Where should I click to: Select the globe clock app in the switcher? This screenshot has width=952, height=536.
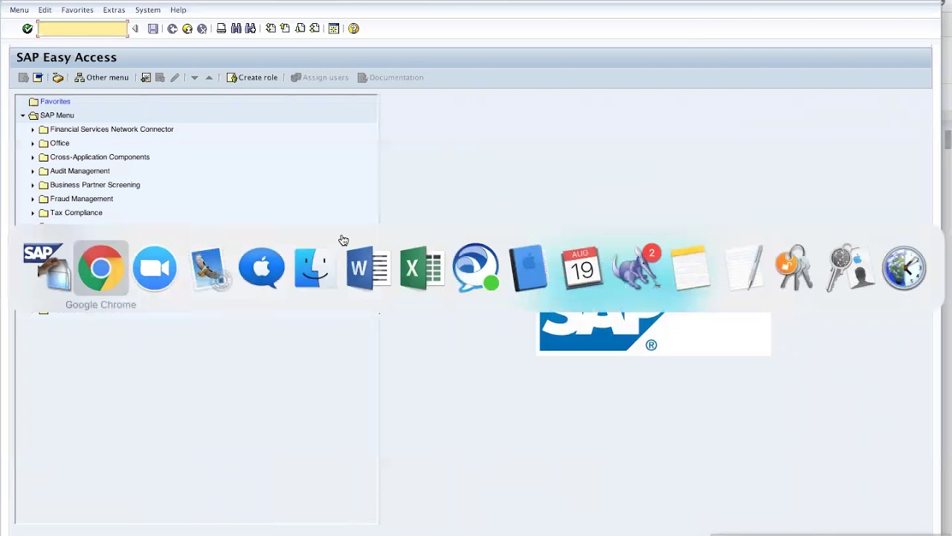904,267
